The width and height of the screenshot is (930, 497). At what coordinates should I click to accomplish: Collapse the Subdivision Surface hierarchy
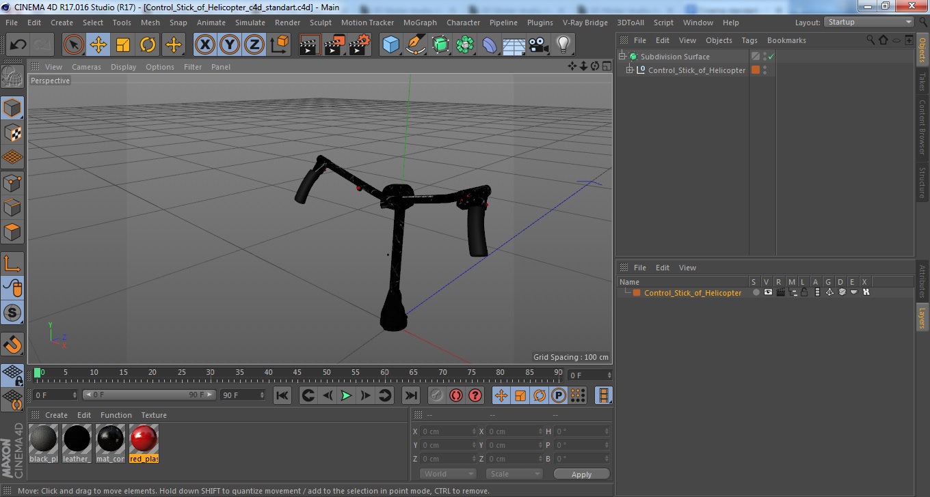tap(622, 57)
